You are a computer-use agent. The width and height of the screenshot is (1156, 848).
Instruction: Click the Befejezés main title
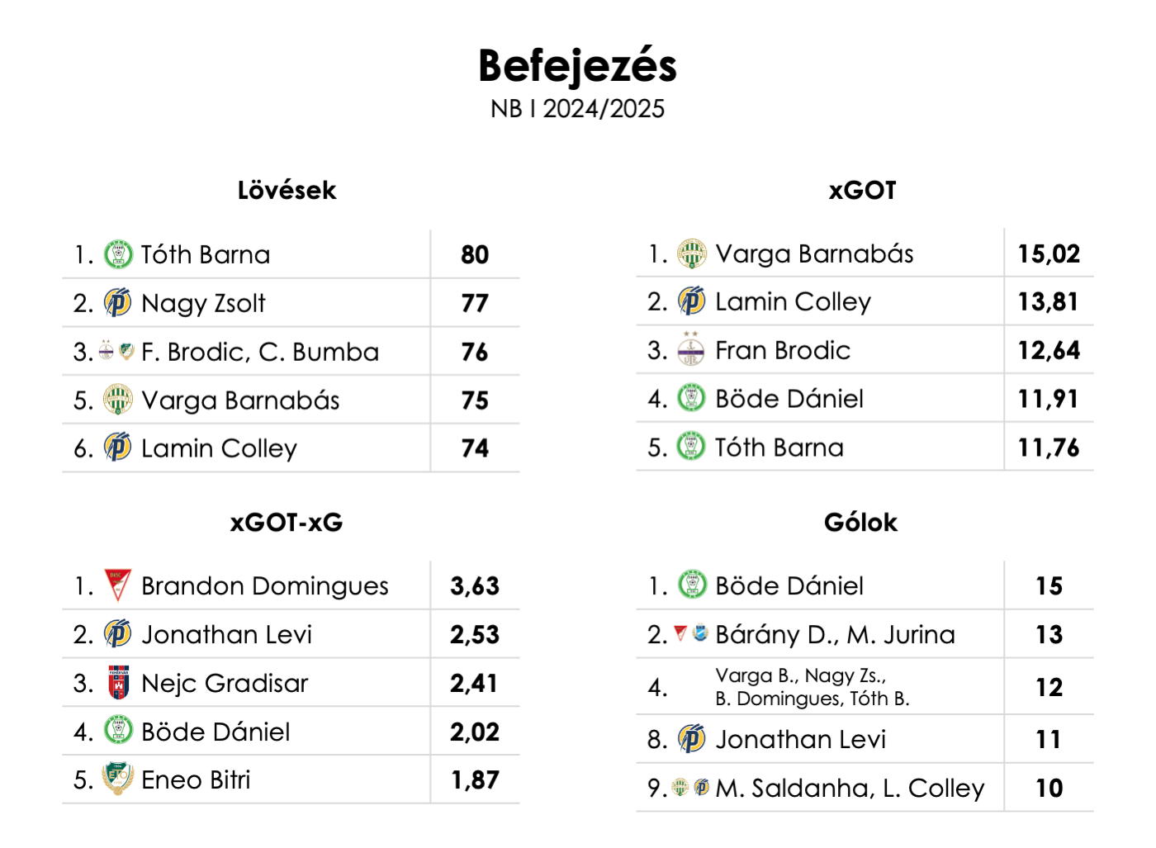[577, 66]
